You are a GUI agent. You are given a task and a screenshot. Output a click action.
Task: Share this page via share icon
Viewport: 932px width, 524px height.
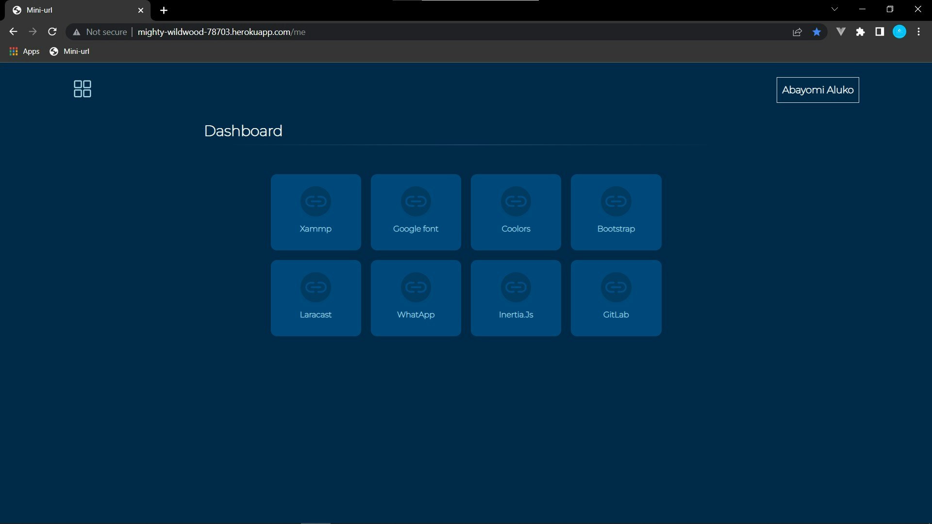[x=797, y=32]
